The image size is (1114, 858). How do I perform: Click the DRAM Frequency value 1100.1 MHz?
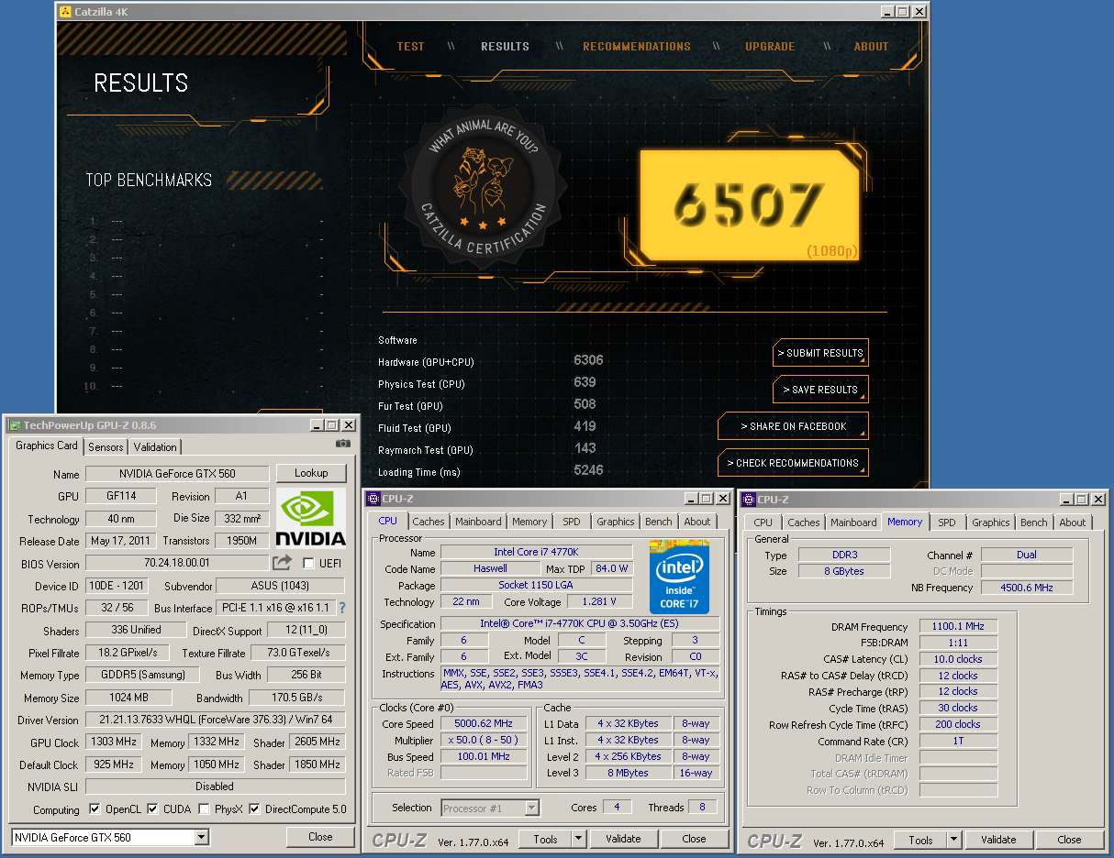[x=958, y=626]
